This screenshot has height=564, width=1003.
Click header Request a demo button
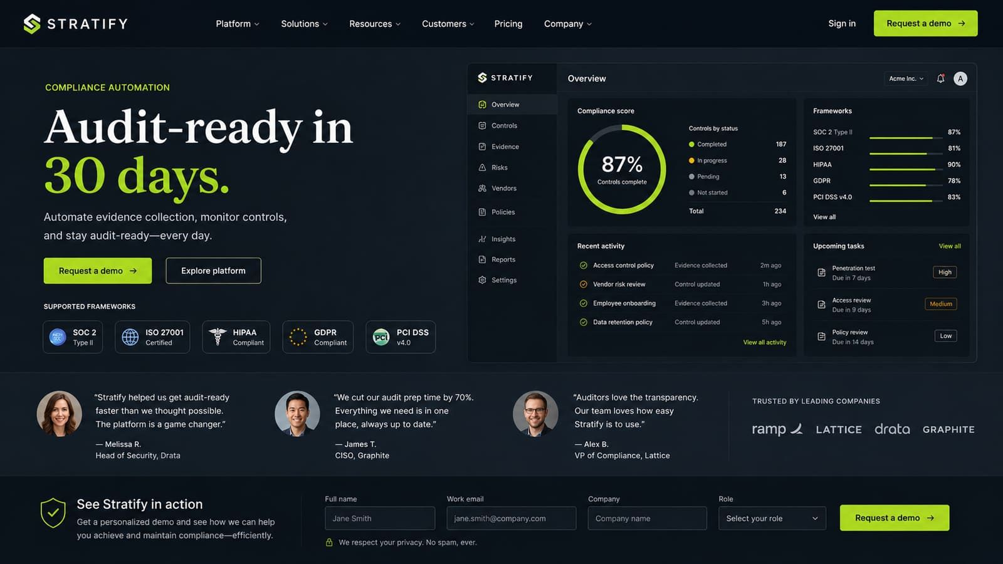[x=925, y=23]
